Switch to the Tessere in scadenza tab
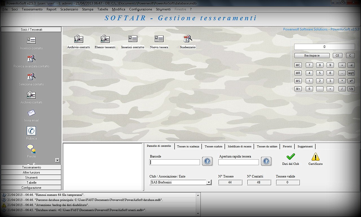 coord(188,147)
